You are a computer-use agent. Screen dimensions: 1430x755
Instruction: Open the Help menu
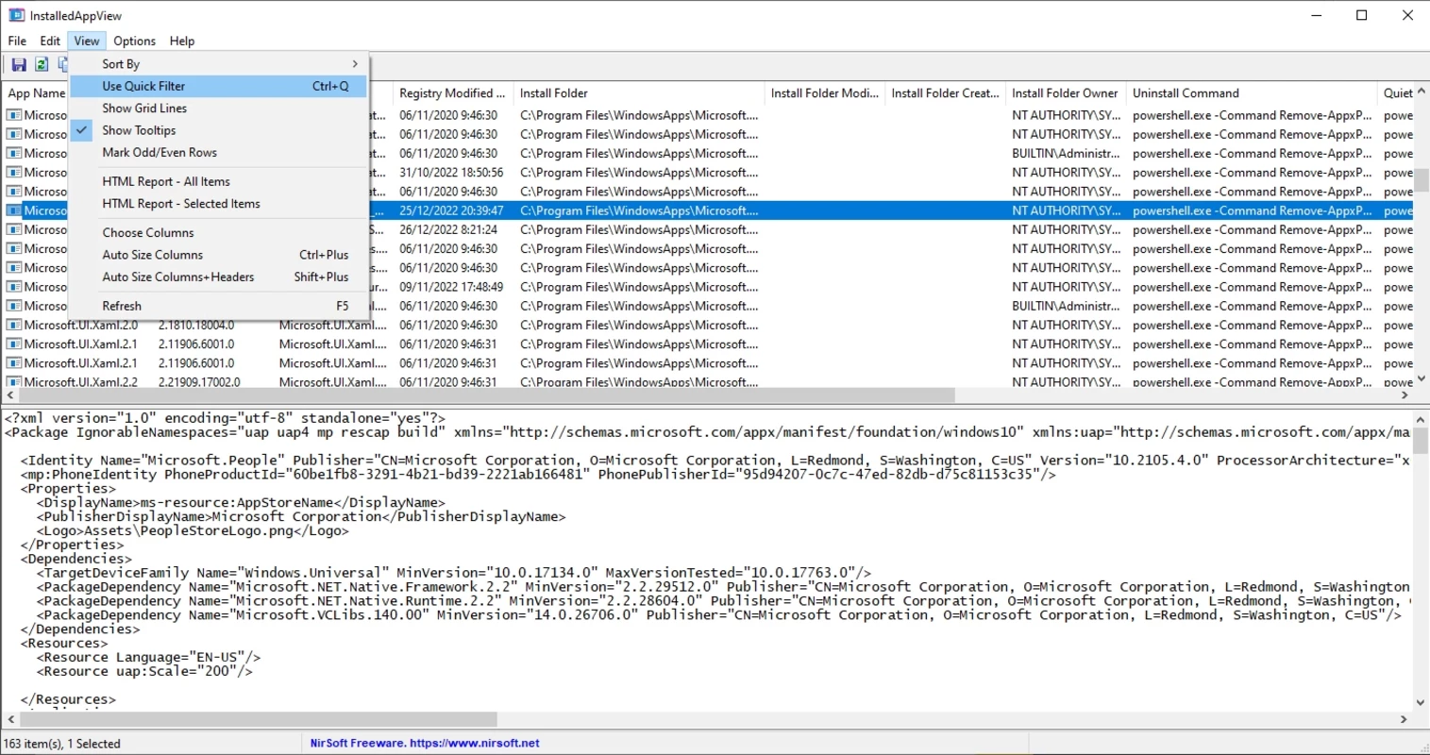pyautogui.click(x=182, y=41)
